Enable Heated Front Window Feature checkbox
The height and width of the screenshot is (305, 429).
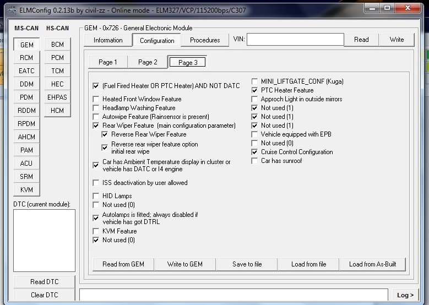(x=97, y=99)
